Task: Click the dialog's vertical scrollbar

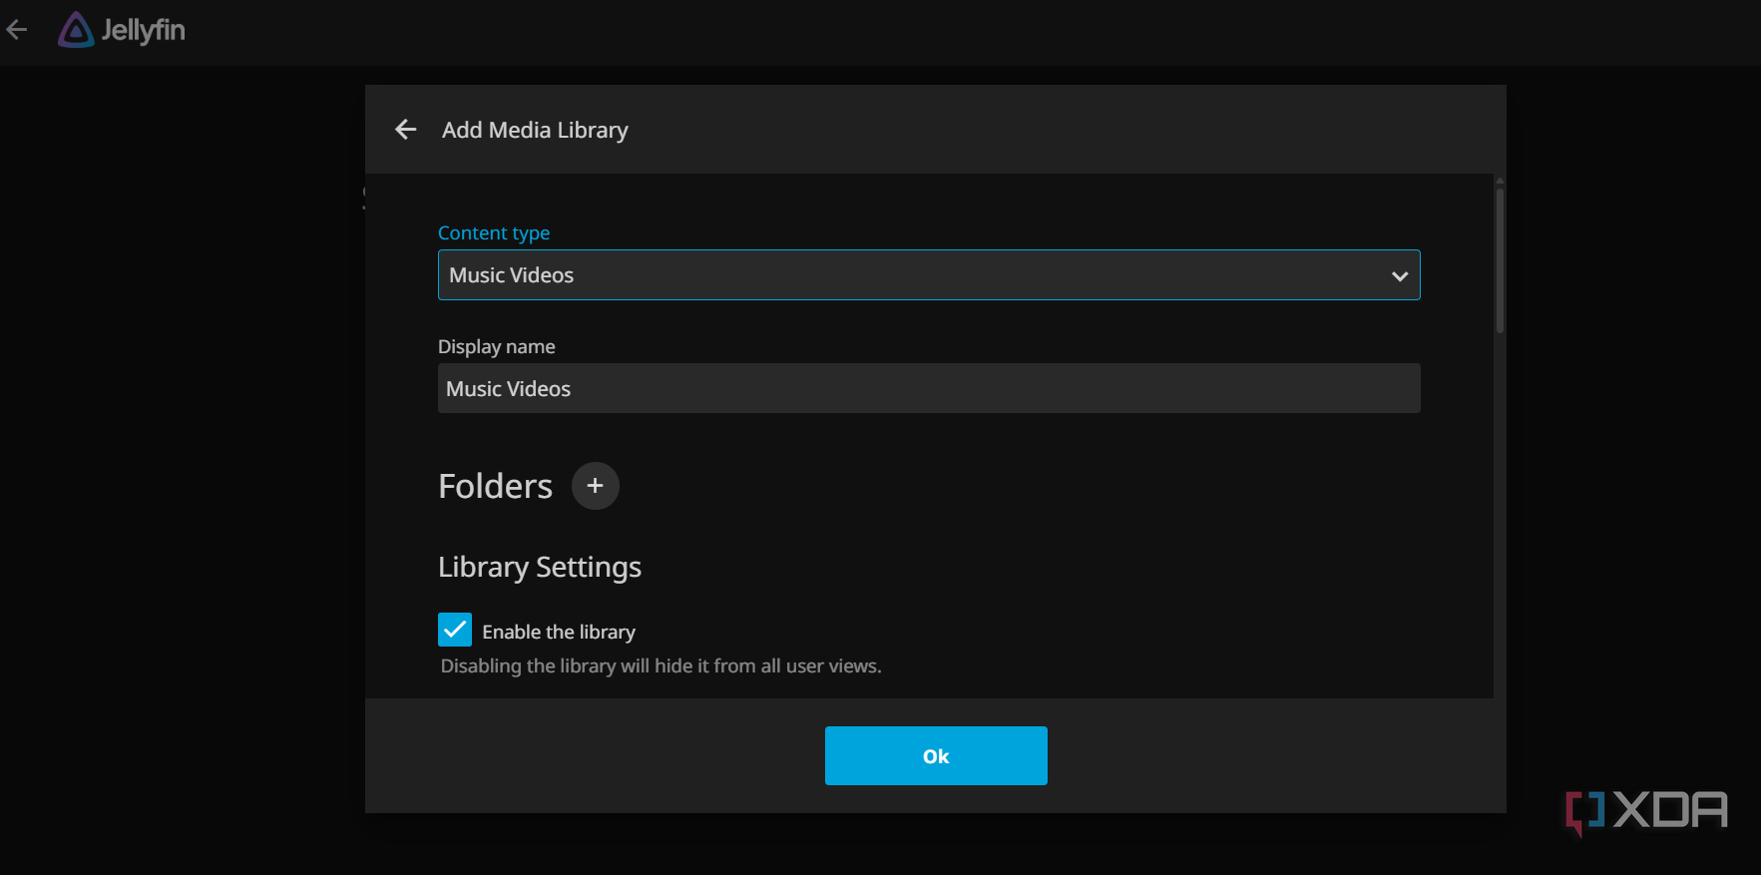Action: click(1500, 259)
